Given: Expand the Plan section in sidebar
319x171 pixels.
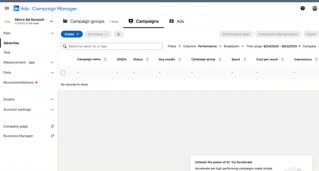Looking at the screenshot, I should click(52, 33).
